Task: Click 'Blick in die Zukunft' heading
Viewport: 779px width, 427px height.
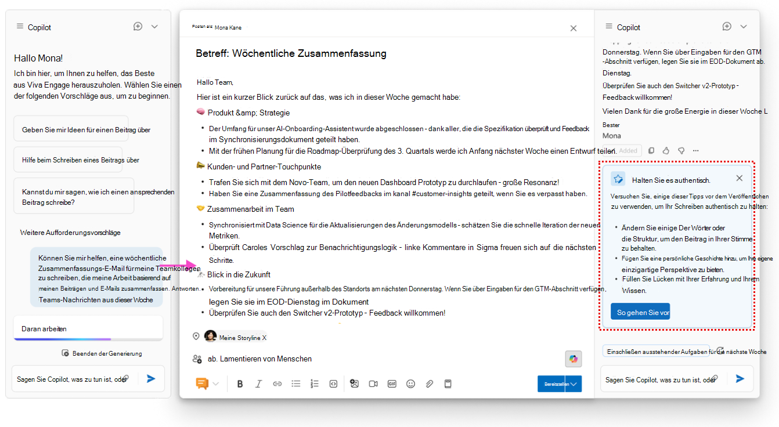Action: tap(239, 274)
